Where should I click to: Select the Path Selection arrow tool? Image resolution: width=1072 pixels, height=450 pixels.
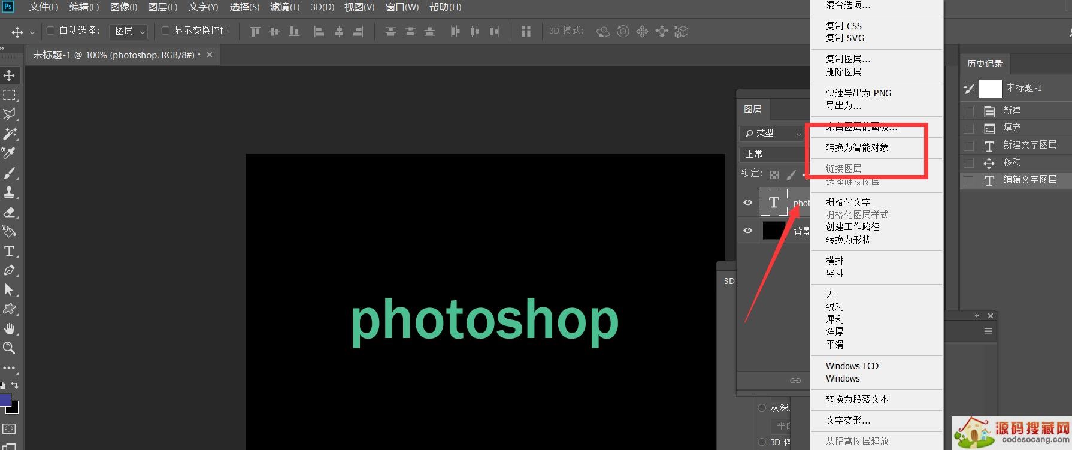(10, 290)
